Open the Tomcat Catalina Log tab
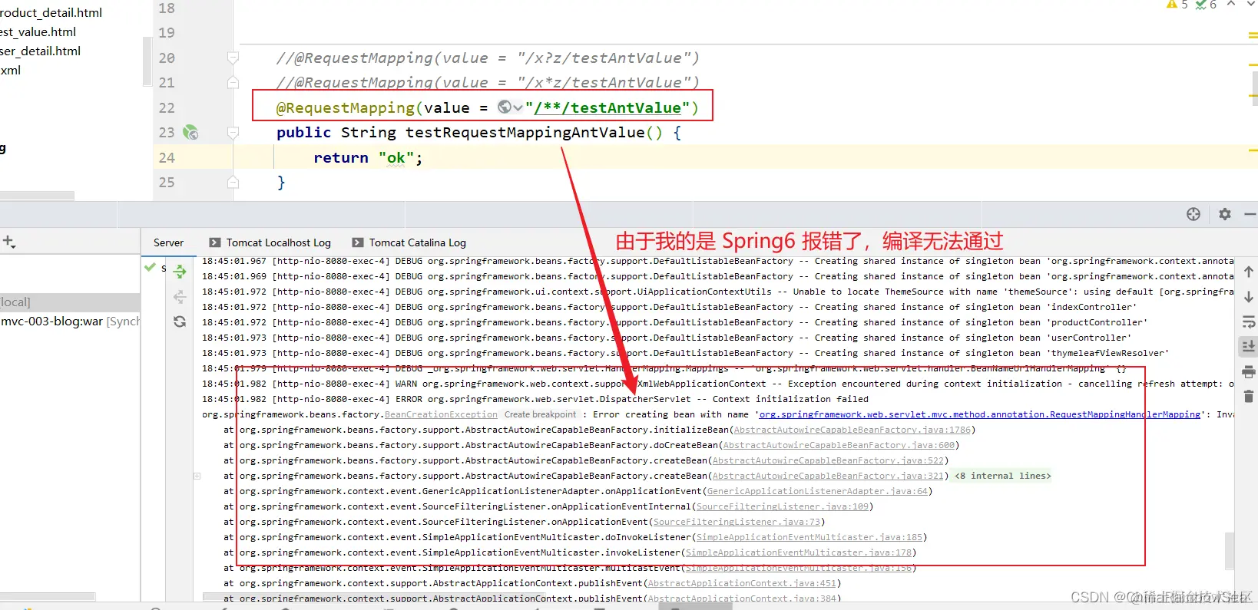 pyautogui.click(x=409, y=242)
